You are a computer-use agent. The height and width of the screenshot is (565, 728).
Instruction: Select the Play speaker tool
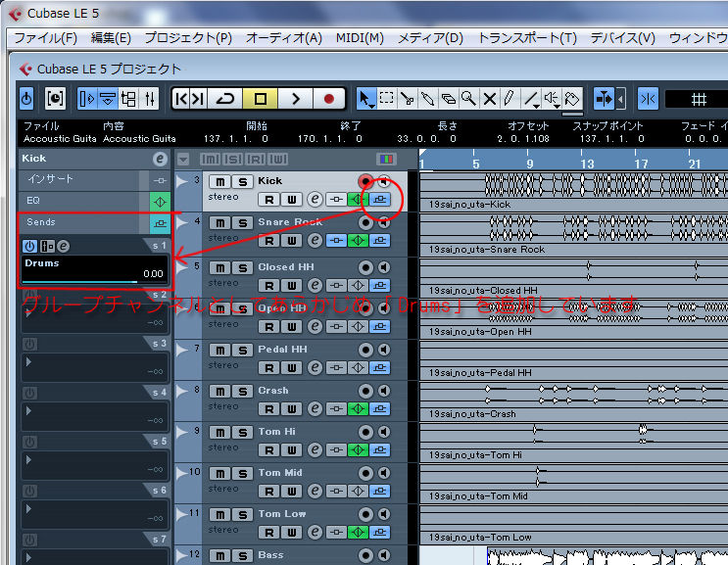552,99
